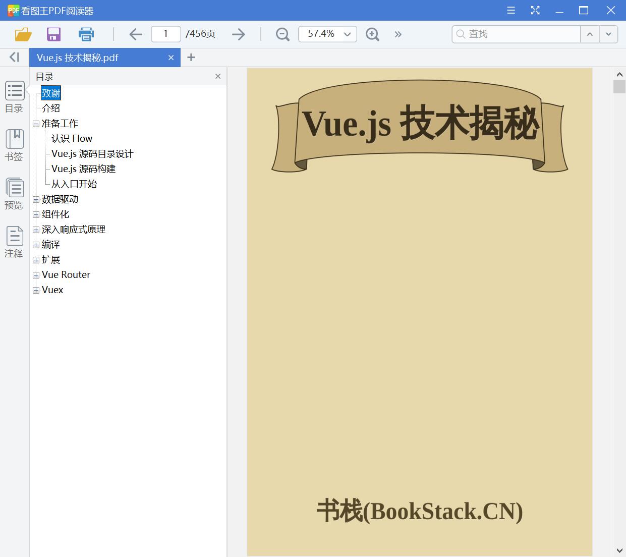Expand the 扩展 tree node
This screenshot has height=557, width=626.
coord(36,260)
